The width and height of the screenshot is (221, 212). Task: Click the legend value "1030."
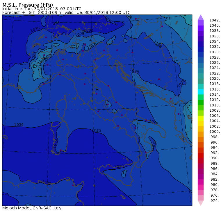[215, 52]
